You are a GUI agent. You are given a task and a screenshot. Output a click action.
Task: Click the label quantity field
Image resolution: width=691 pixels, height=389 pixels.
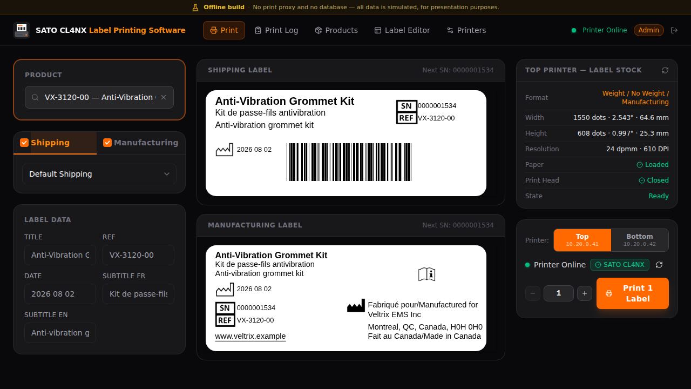[559, 293]
